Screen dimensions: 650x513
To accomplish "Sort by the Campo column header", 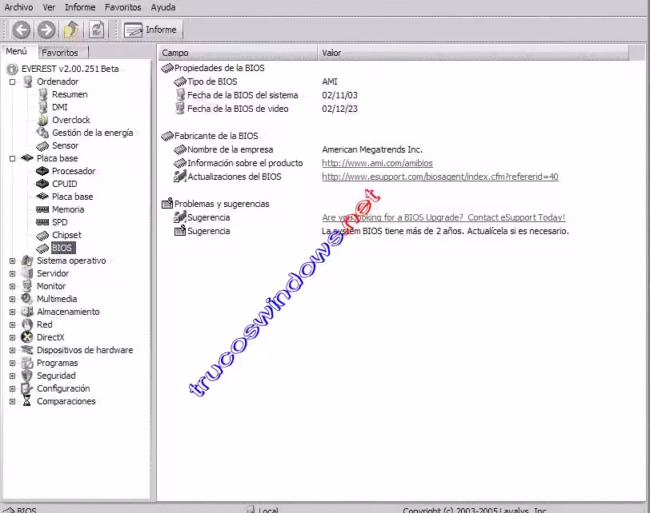I will [238, 53].
